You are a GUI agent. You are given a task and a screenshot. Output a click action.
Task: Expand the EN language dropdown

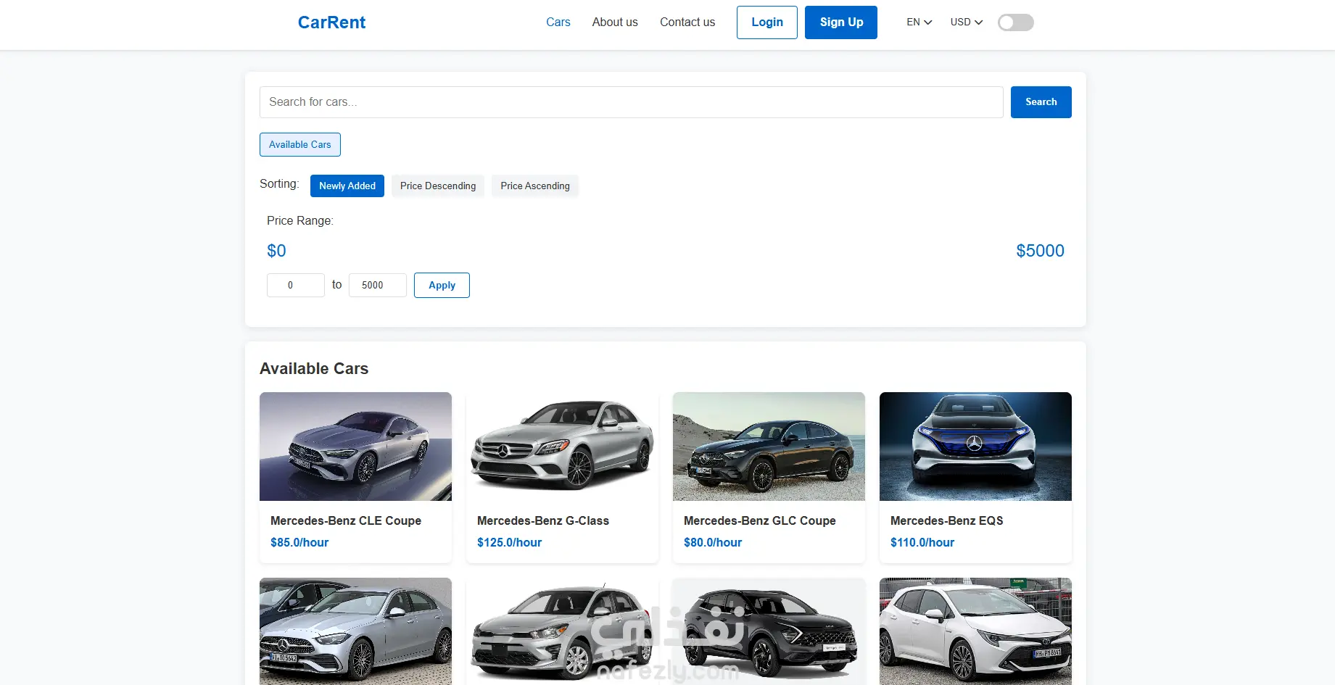click(919, 22)
